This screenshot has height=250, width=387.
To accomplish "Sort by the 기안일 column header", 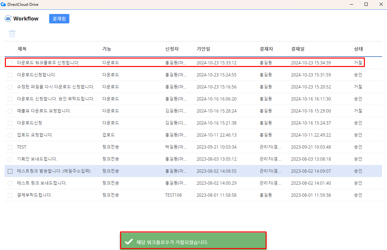I will (203, 49).
